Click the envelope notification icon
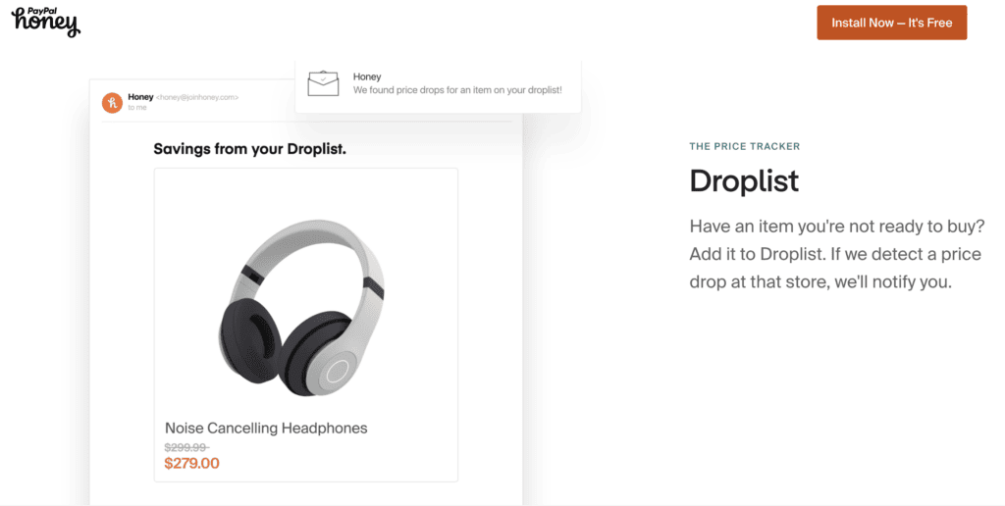1005x506 pixels. coord(323,84)
